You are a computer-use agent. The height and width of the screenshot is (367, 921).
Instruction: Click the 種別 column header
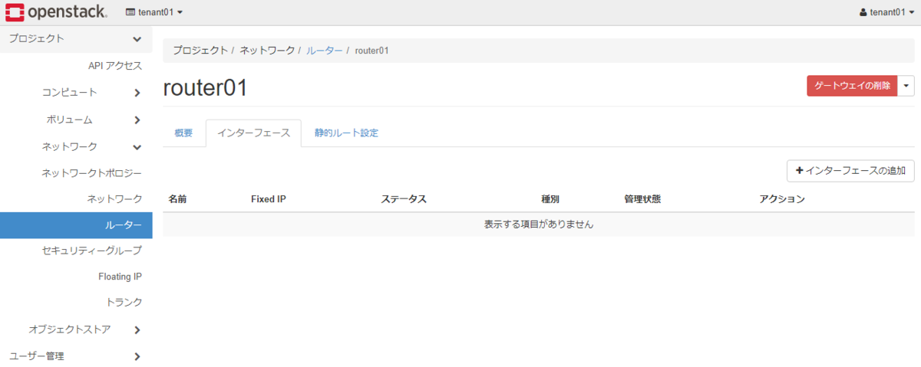click(x=550, y=199)
